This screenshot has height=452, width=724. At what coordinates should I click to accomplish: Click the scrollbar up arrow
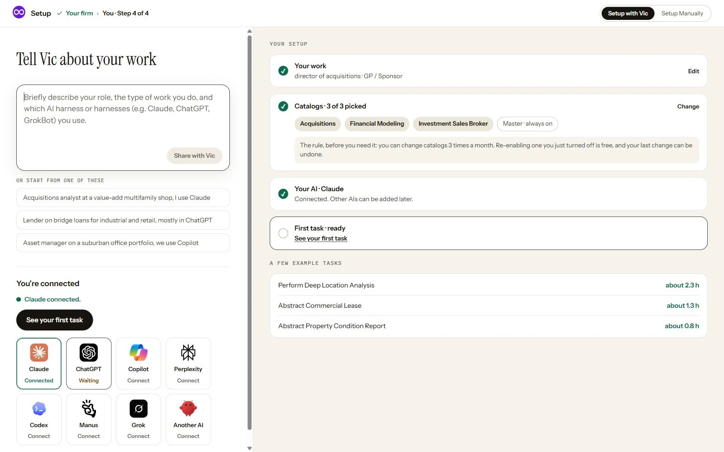(249, 31)
